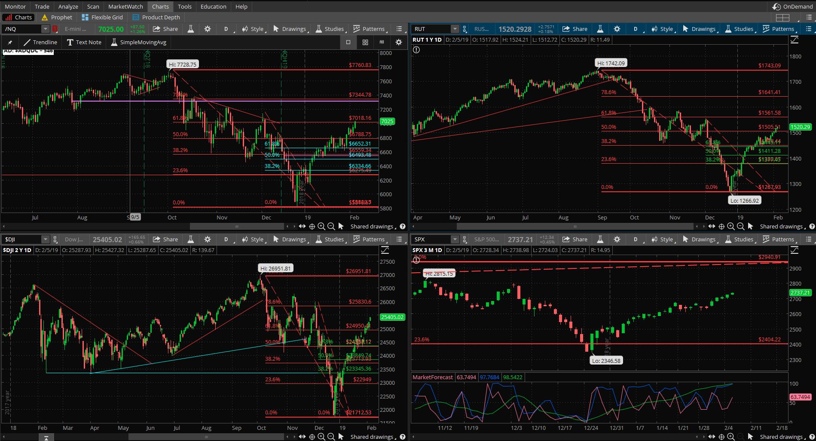Click the alert exclamation icon in SPX chart
This screenshot has height=441, width=816.
point(416,260)
